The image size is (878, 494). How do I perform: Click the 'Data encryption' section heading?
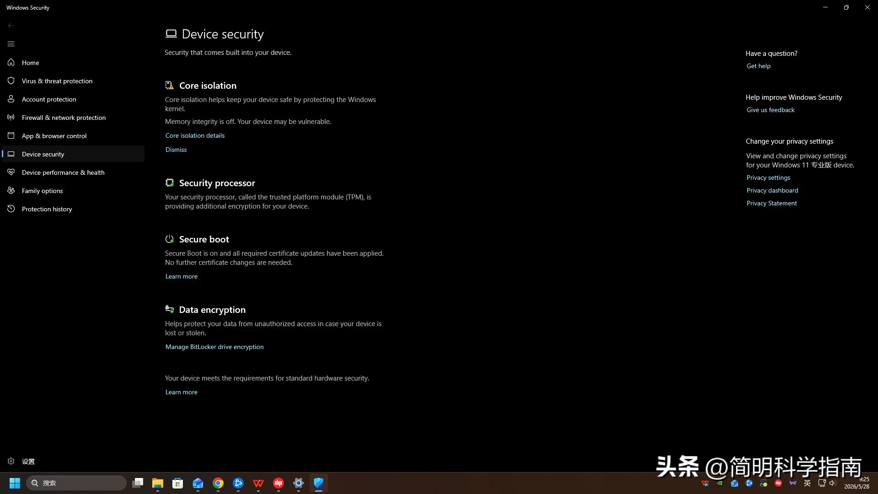[212, 310]
